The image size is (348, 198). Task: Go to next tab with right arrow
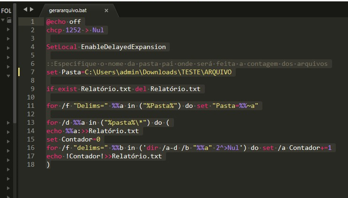[32, 9]
